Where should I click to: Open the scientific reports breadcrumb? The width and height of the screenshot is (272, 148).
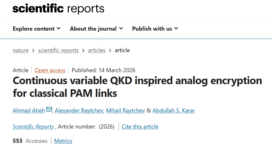click(58, 50)
